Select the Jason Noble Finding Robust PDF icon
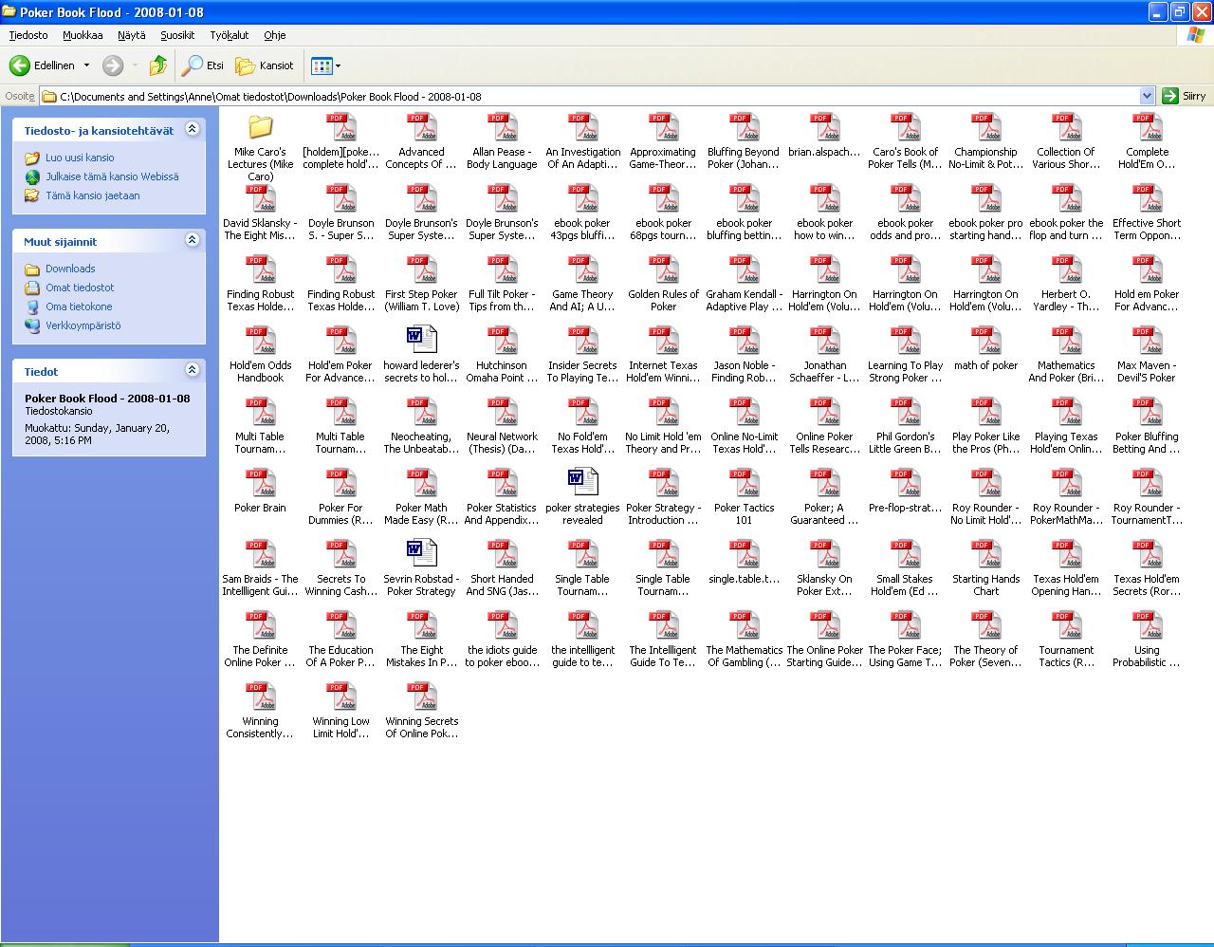Image resolution: width=1214 pixels, height=947 pixels. [744, 341]
